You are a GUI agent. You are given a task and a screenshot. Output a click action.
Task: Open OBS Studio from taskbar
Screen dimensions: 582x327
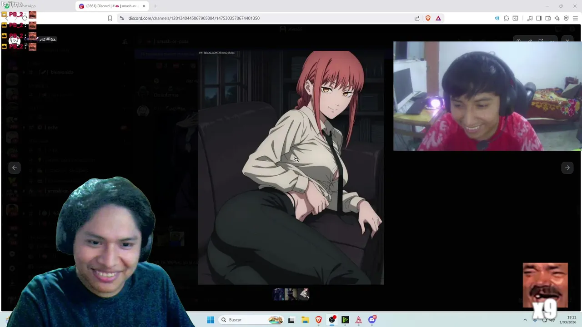click(x=332, y=320)
